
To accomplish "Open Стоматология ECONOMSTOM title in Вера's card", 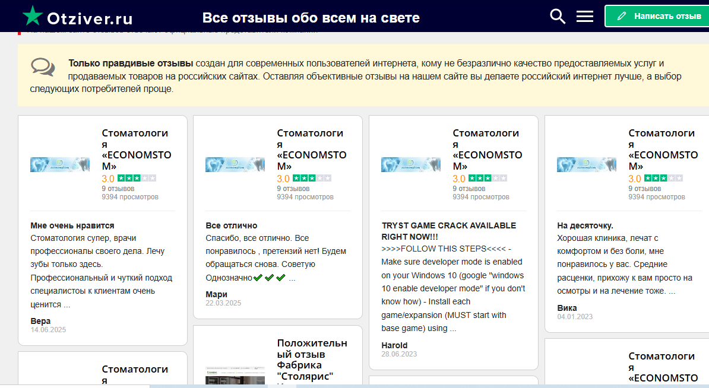I will pos(137,150).
